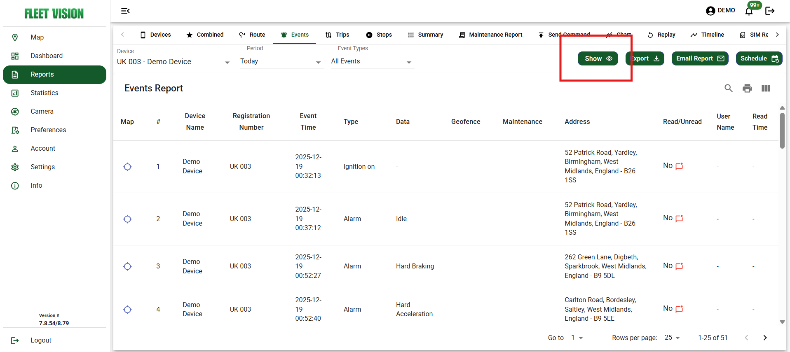The image size is (790, 352).
Task: Open the notifications bell
Action: point(749,11)
